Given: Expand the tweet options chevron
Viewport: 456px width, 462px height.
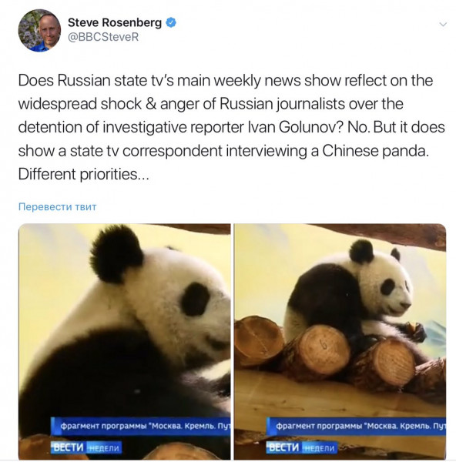Looking at the screenshot, I should [443, 24].
